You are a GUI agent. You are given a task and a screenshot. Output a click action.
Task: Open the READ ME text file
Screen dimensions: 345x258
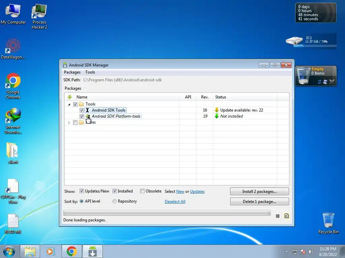(x=13, y=223)
